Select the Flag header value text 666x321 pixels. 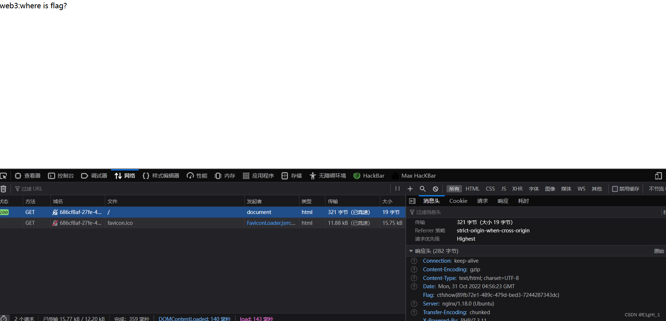pos(498,295)
